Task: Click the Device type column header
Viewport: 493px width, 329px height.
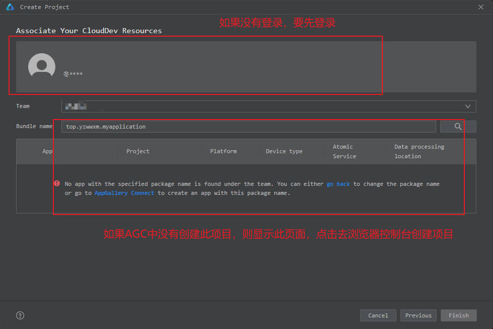Action: pyautogui.click(x=284, y=151)
